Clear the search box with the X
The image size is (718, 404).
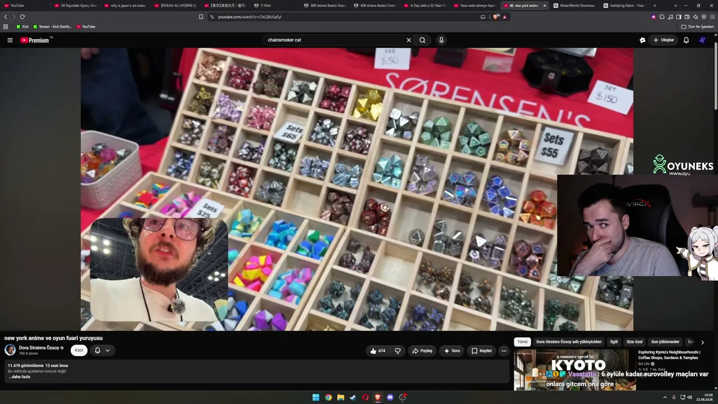409,40
